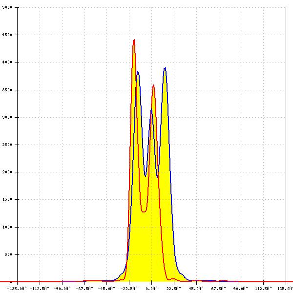The width and height of the screenshot is (293, 293).
Task: Click the positive 67.5 x-axis label
Action: tap(218, 289)
